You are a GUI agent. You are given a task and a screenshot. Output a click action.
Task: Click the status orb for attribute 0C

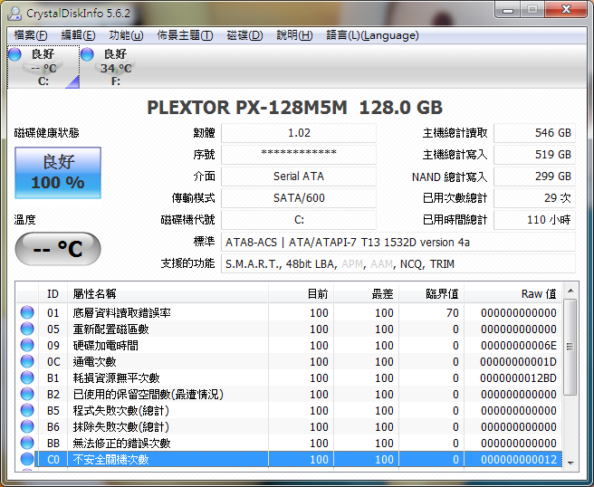click(x=27, y=361)
